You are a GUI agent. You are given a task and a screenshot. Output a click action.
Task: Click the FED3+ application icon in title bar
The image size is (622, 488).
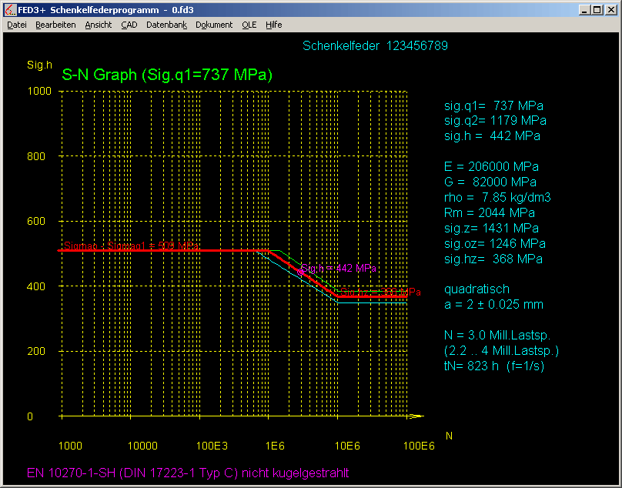click(x=8, y=9)
